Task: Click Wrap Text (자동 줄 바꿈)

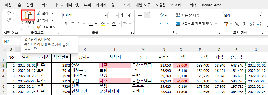Action: 188,15
